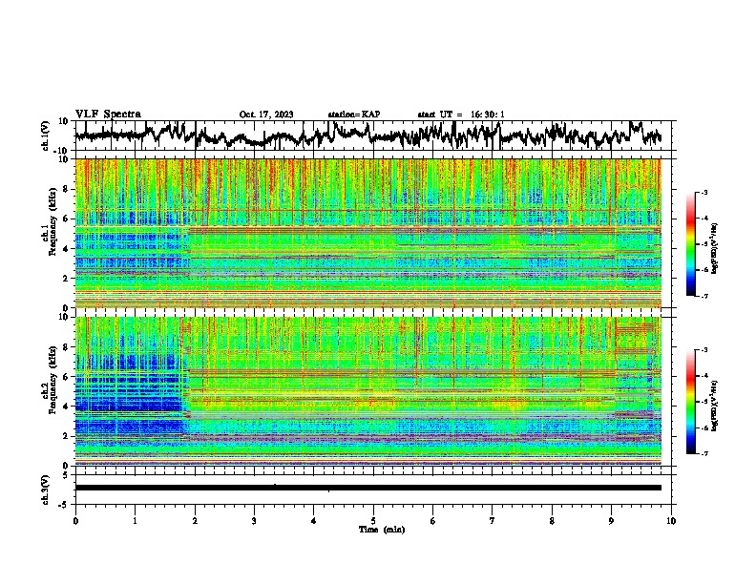Click time axis tick label "2"
Image resolution: width=756 pixels, height=584 pixels.
pos(195,521)
